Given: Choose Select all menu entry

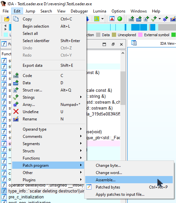Looking at the screenshot, I should [x=49, y=34].
